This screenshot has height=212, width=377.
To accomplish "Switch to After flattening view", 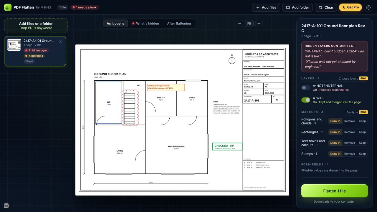I will pos(179,24).
